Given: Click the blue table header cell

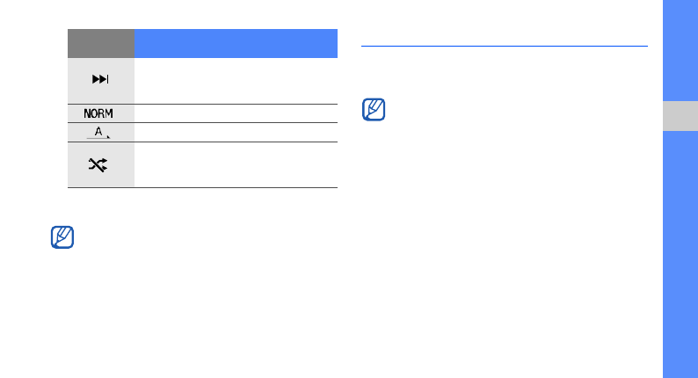Looking at the screenshot, I should (x=236, y=43).
